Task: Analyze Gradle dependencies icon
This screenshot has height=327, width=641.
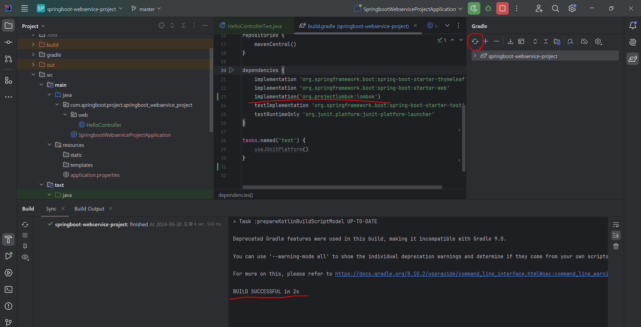Action: tap(570, 41)
